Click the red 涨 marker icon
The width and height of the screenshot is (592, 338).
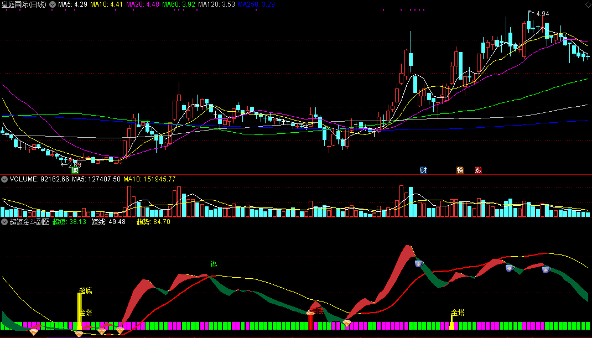tap(478, 170)
